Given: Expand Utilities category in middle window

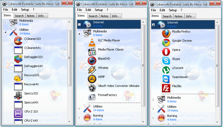Looking at the screenshot, I should click(x=79, y=109).
